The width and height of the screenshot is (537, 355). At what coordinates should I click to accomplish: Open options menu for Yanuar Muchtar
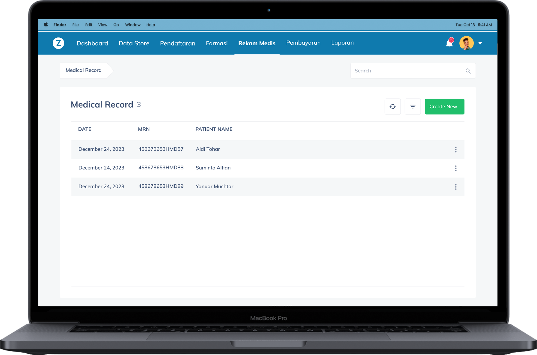(455, 187)
